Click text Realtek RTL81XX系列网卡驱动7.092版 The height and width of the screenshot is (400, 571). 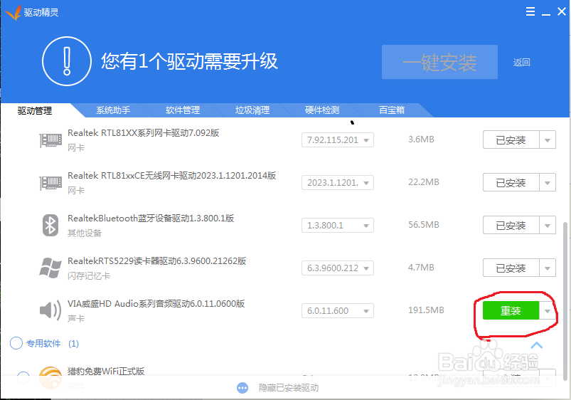pos(144,133)
